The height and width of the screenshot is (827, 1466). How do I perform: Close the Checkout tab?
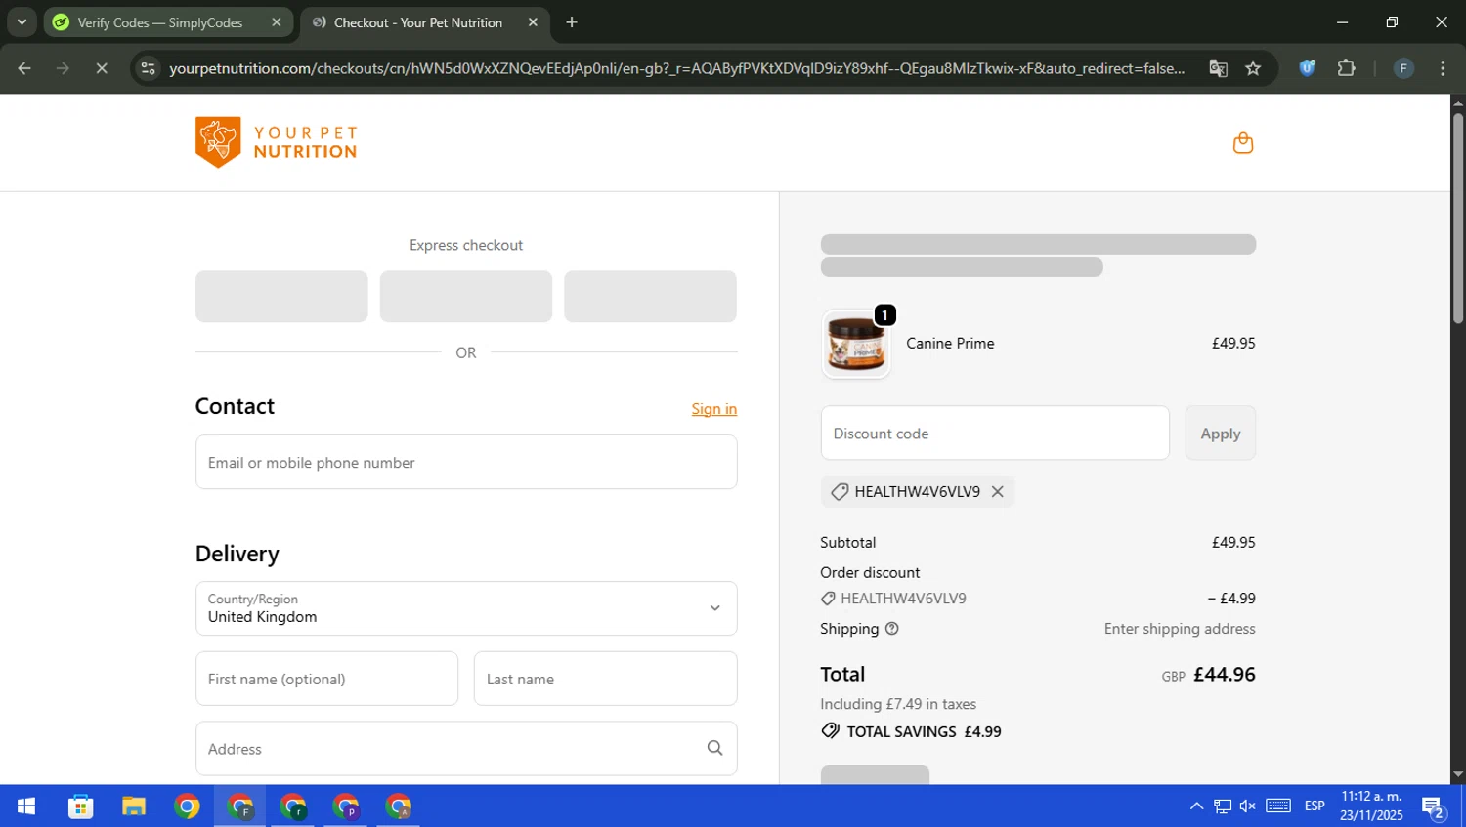533,22
